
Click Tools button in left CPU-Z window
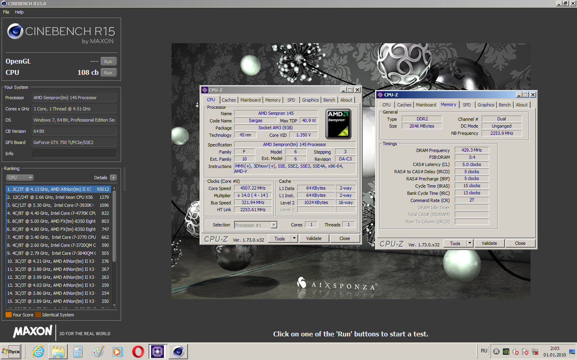[x=280, y=239]
